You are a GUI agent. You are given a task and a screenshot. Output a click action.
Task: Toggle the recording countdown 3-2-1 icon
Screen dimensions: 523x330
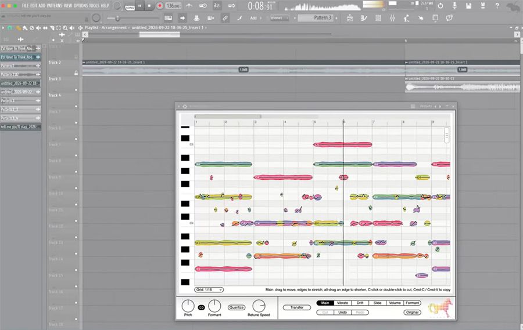point(217,6)
